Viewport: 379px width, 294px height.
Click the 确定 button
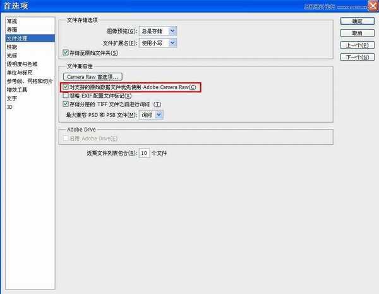(357, 21)
